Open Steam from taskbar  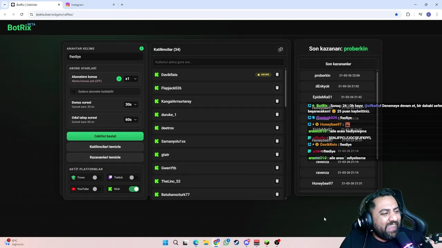pyautogui.click(x=236, y=242)
